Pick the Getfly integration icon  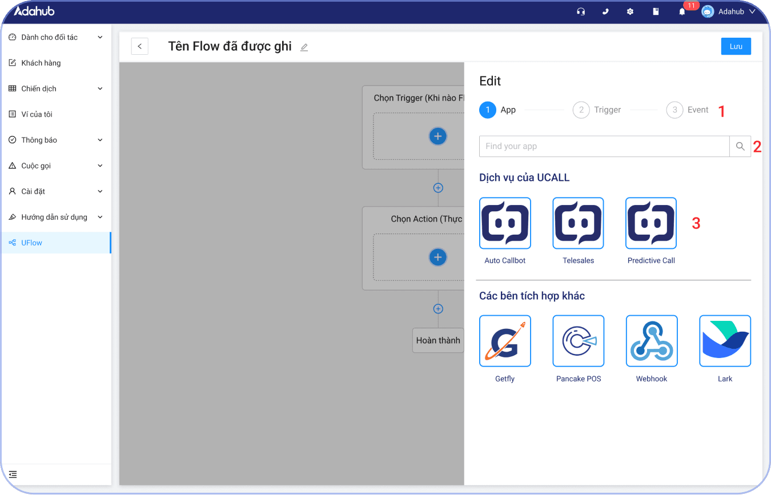pos(505,340)
